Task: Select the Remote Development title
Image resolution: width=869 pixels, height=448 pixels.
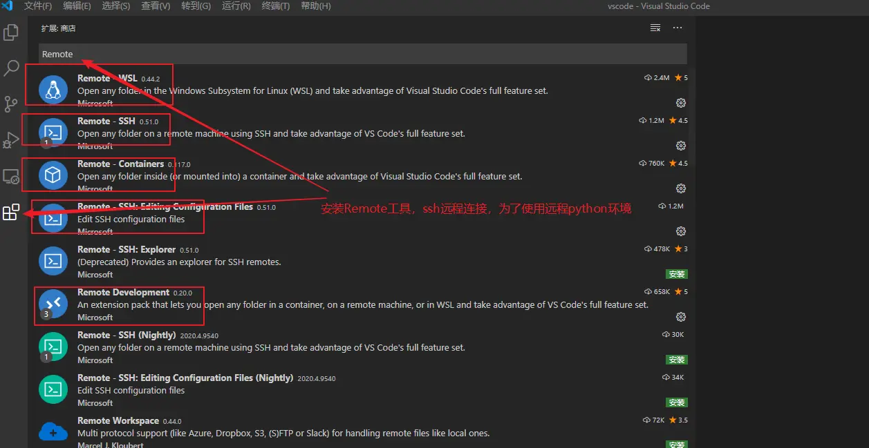Action: [124, 292]
